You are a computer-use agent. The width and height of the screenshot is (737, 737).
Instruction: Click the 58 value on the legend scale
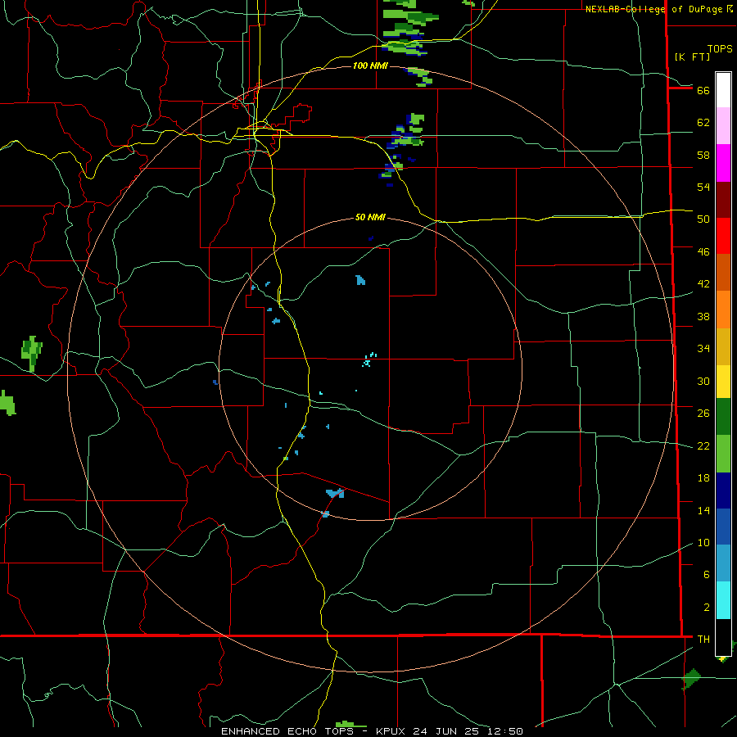click(703, 155)
